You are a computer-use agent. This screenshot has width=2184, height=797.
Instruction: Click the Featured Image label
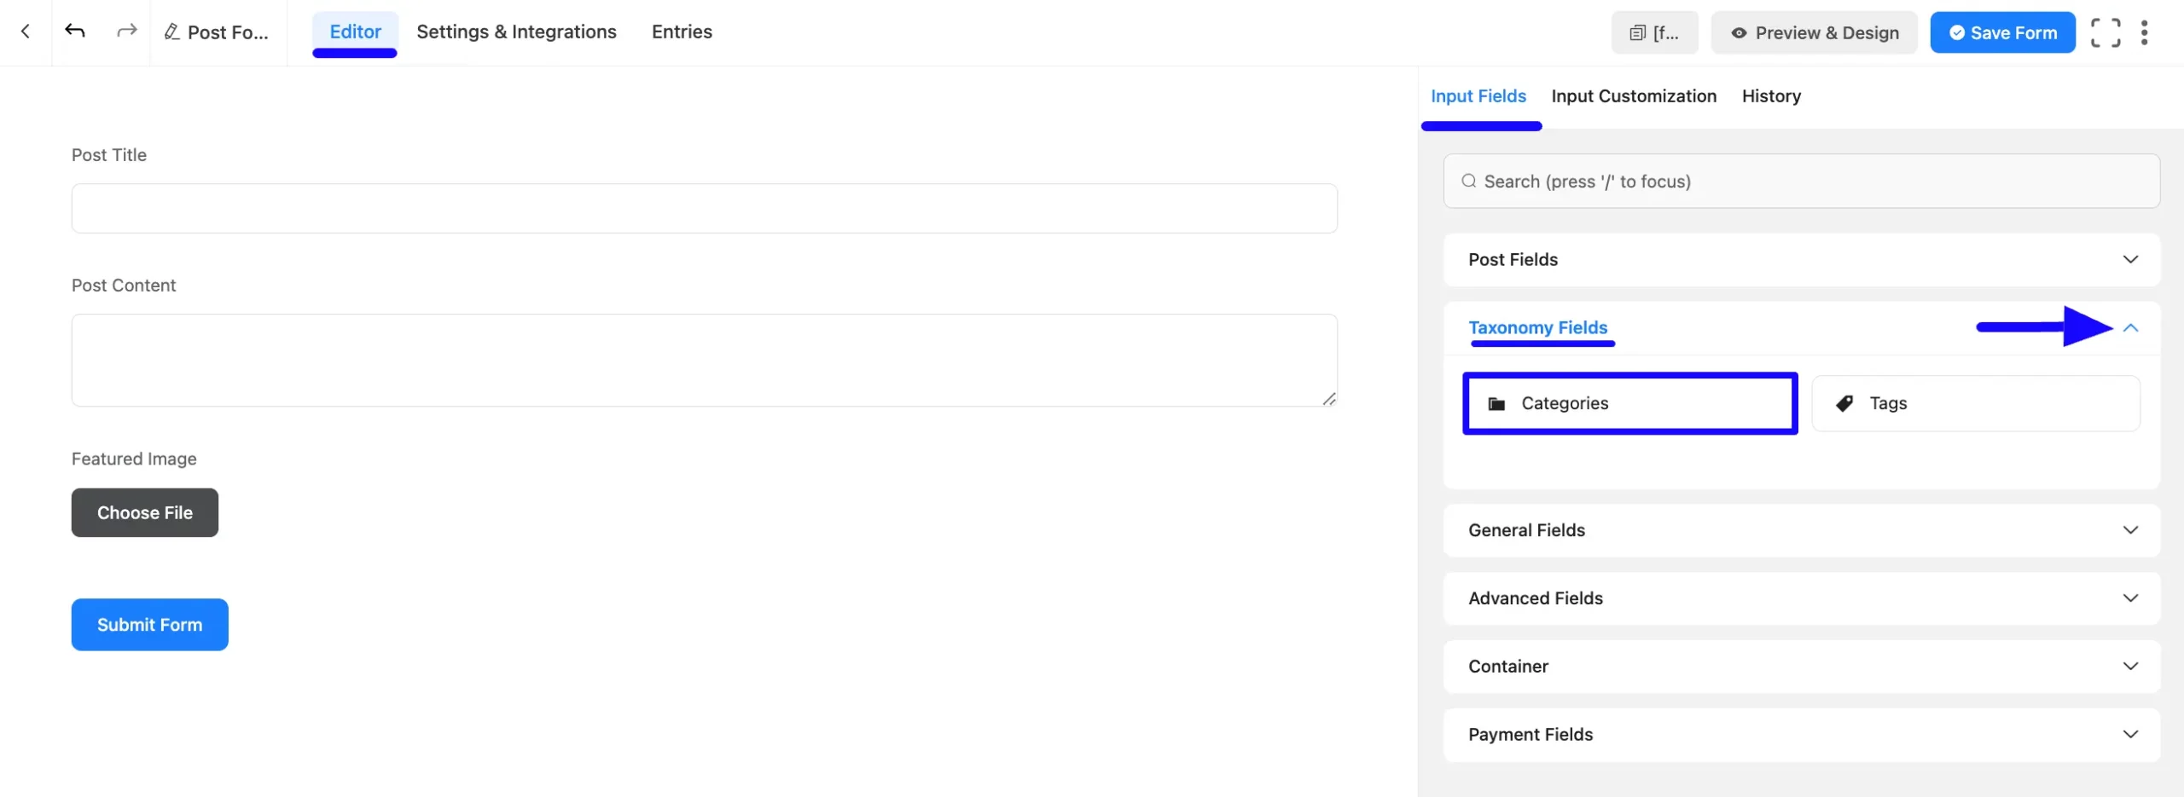click(x=134, y=459)
